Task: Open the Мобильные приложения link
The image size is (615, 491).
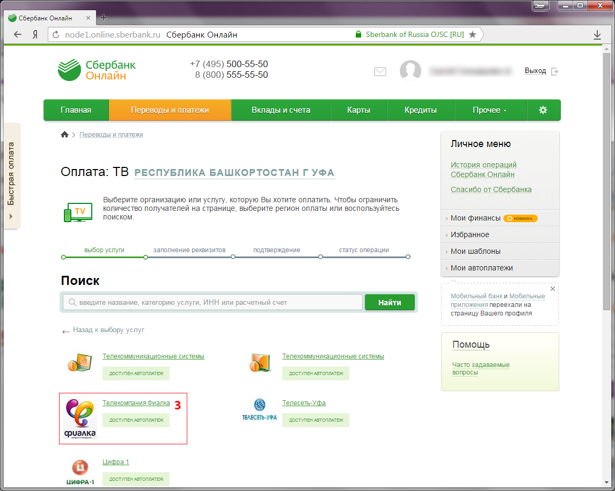Action: point(497,301)
